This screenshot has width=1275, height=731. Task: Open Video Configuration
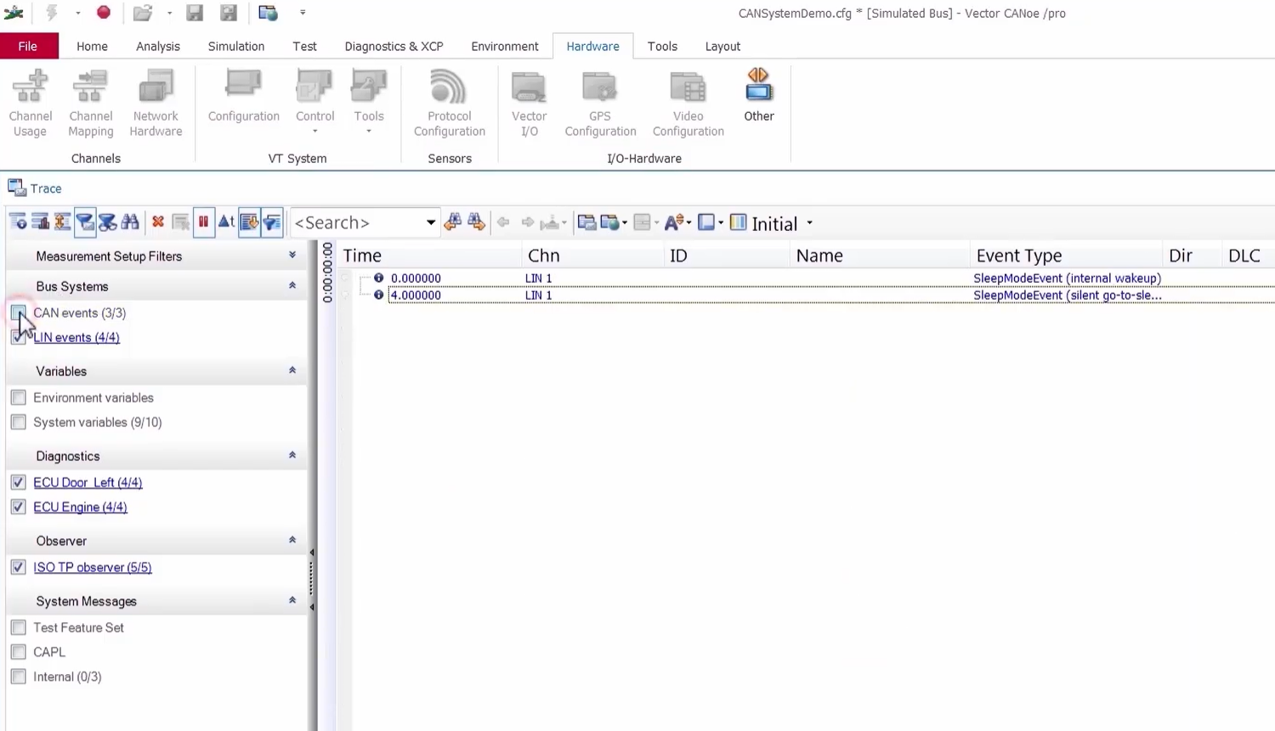click(x=688, y=104)
